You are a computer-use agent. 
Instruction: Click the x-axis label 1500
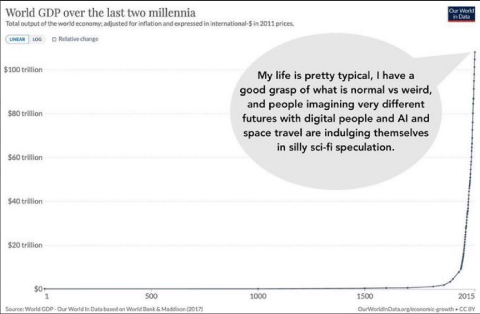click(365, 296)
